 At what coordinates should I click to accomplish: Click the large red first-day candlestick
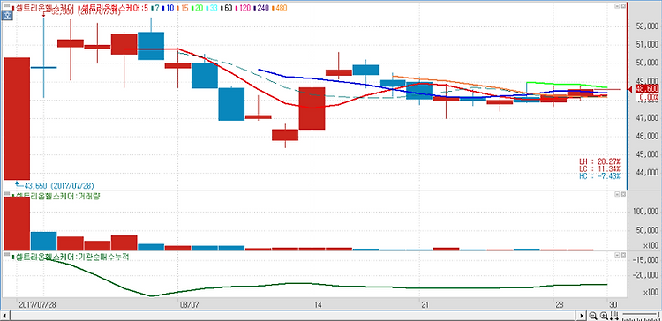(17, 119)
